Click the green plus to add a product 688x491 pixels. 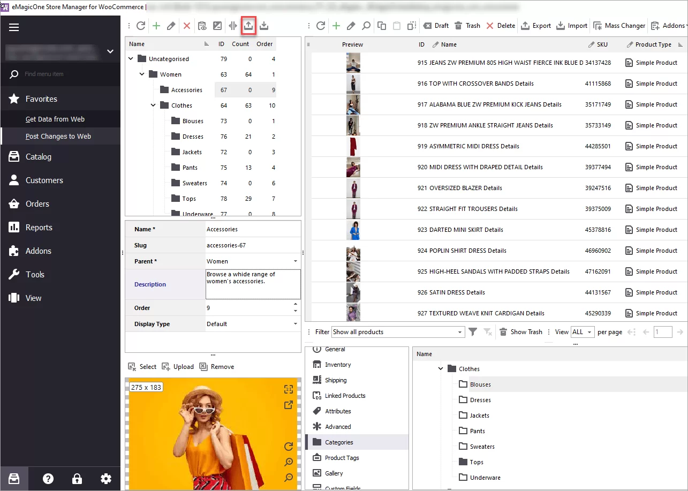[x=337, y=25]
